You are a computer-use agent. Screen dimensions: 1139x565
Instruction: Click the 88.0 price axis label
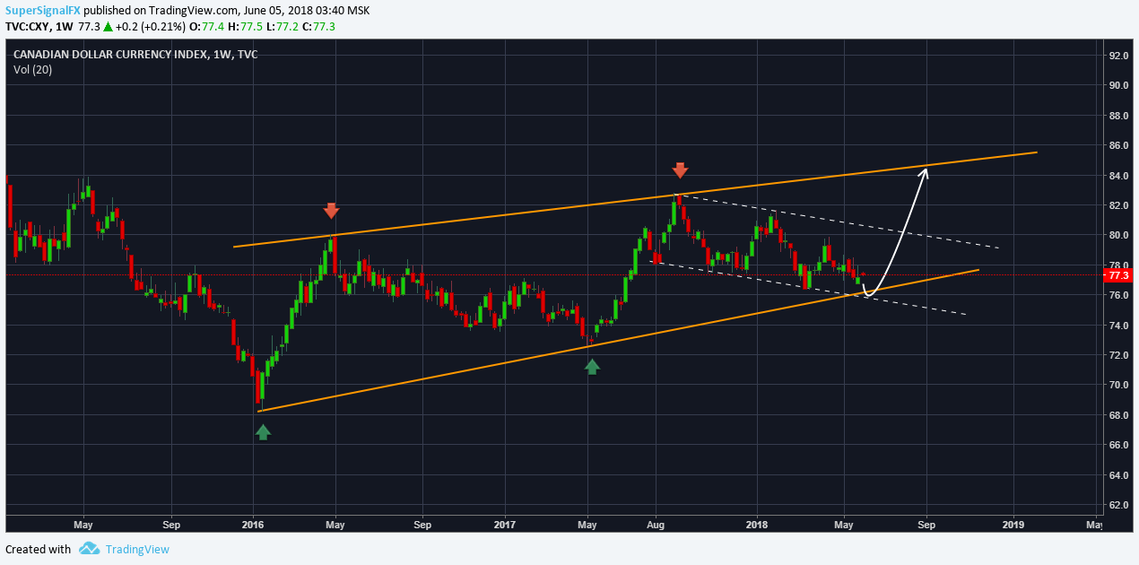click(x=1120, y=116)
